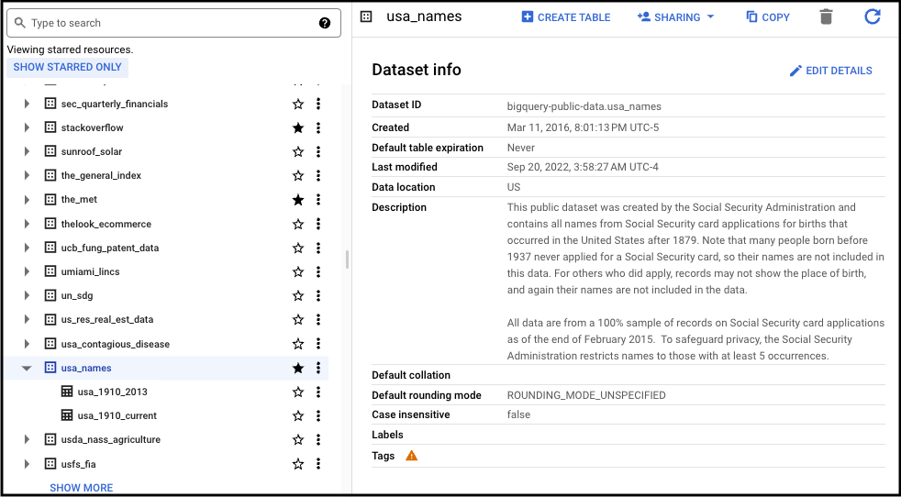Click the explorer panel resize handle
Screen dimensions: 901x497
(347, 260)
